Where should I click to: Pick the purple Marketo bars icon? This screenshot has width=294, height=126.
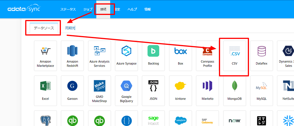pyautogui.click(x=207, y=86)
